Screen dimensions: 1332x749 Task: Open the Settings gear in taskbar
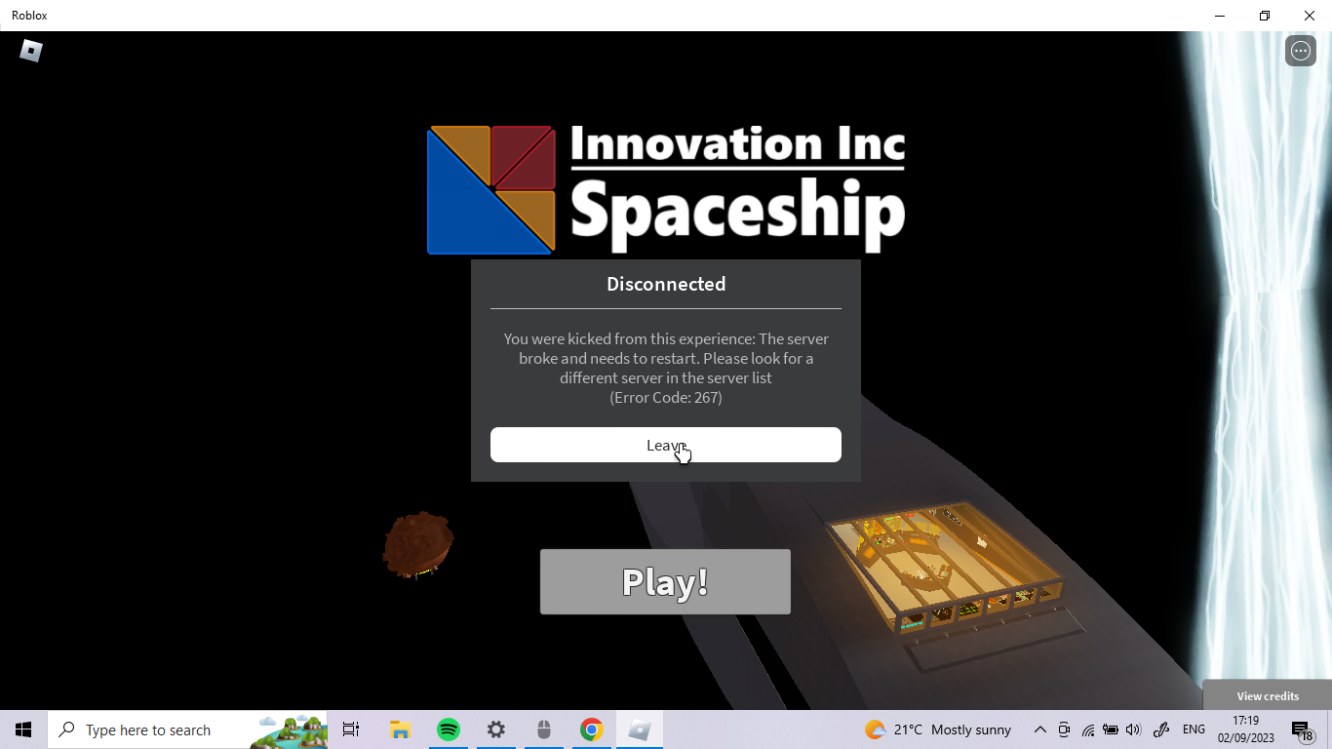tap(496, 729)
